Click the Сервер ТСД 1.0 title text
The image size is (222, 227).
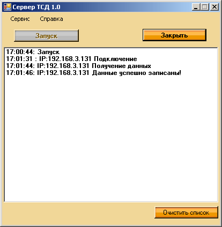36,7
